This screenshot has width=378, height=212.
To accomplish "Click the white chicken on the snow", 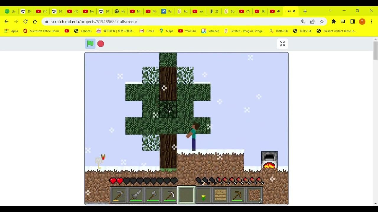I will [100, 161].
